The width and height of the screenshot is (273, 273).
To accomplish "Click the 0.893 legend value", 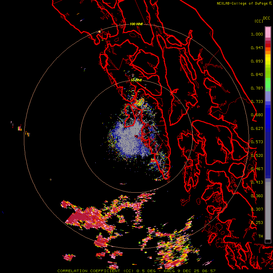I will point(257,61).
